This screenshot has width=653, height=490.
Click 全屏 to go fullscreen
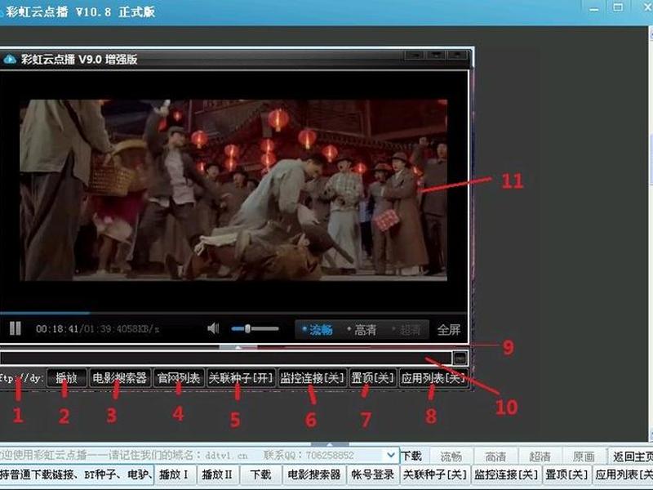pyautogui.click(x=449, y=330)
